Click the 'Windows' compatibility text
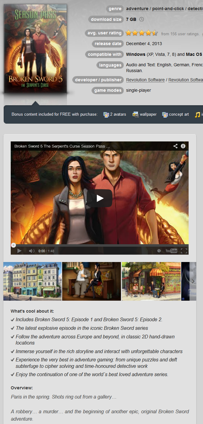203x424 pixels. [x=136, y=54]
